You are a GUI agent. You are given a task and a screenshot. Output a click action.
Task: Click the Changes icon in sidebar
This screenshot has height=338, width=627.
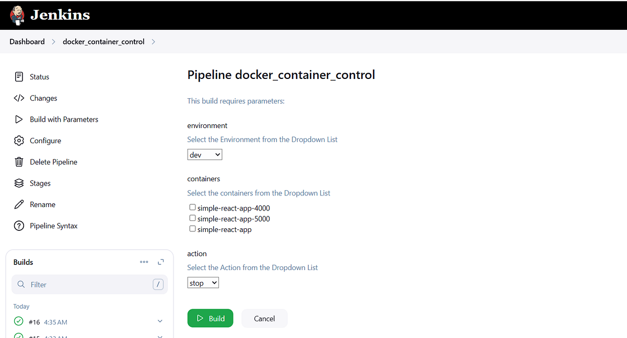tap(18, 98)
